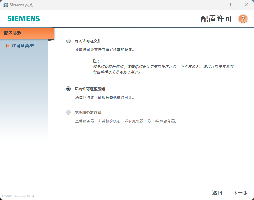
Task: Click the 下一步 button
Action: 241,192
